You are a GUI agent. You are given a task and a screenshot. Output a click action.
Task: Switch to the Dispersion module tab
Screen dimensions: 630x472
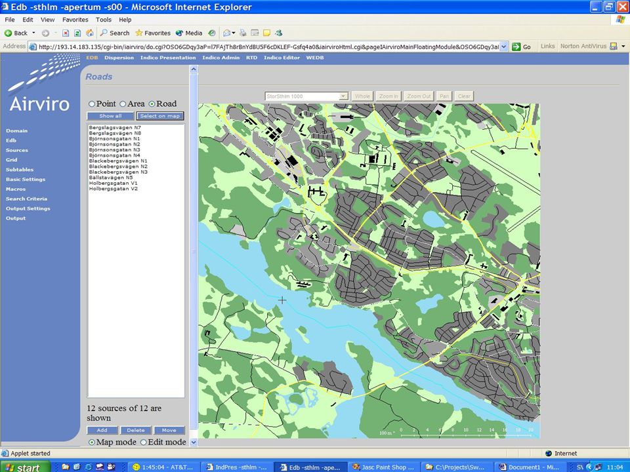[119, 58]
